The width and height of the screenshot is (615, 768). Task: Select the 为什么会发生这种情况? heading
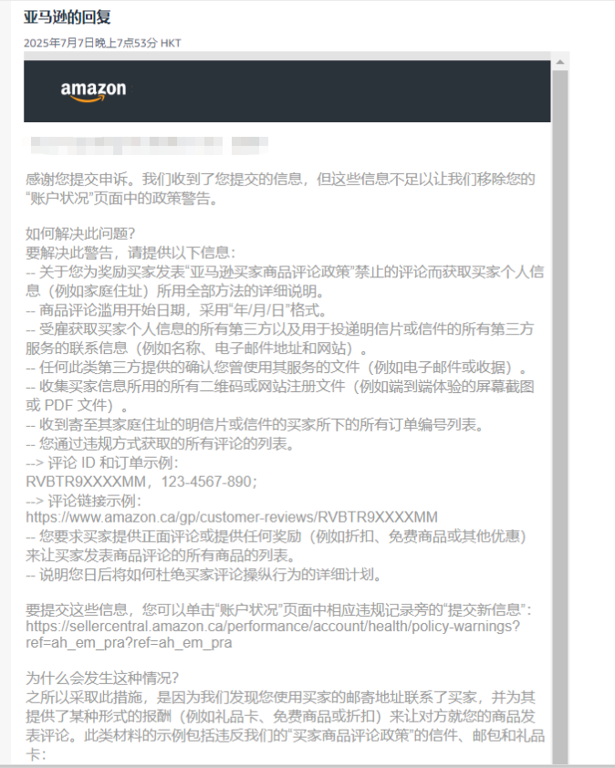(102, 679)
